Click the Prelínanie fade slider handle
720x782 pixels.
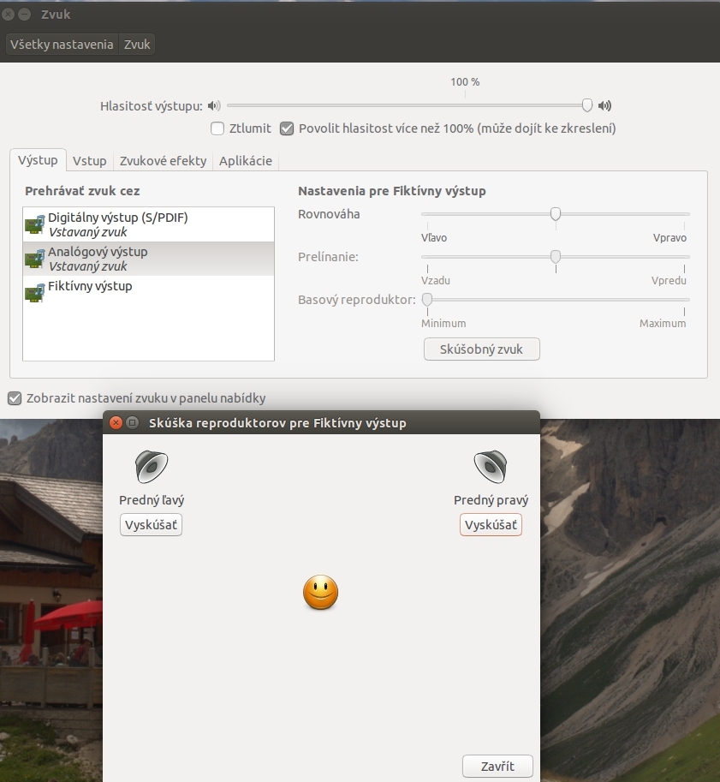tap(556, 257)
